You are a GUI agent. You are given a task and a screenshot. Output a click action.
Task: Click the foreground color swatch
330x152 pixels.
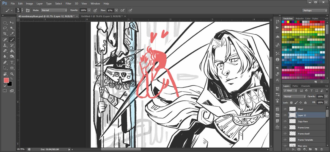tap(6, 80)
